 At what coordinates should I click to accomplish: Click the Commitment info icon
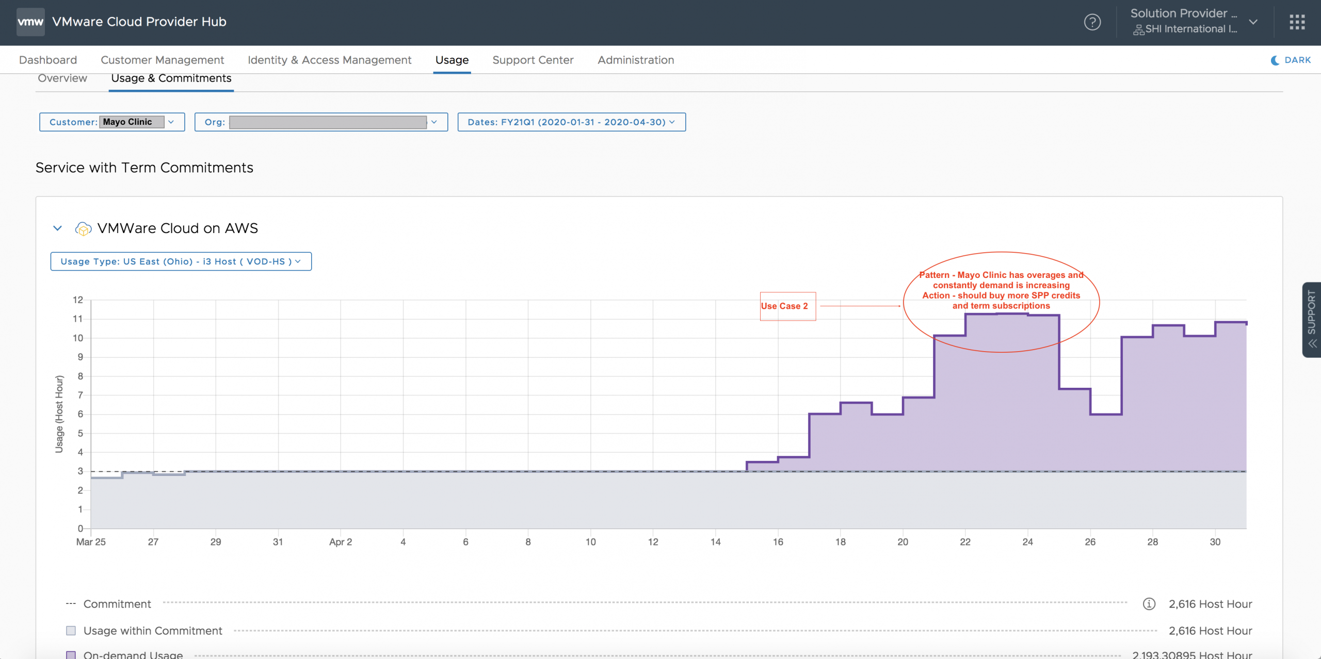point(1149,604)
